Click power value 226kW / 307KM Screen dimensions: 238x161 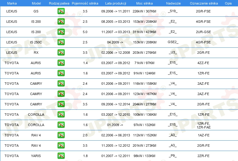[144, 11]
